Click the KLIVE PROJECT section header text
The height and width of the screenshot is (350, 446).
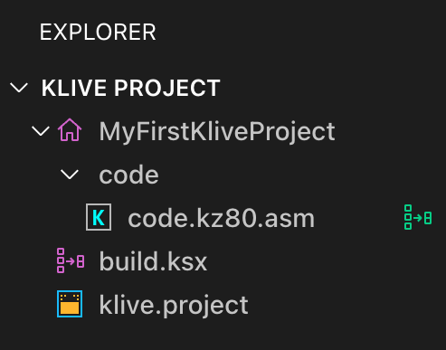pyautogui.click(x=131, y=88)
